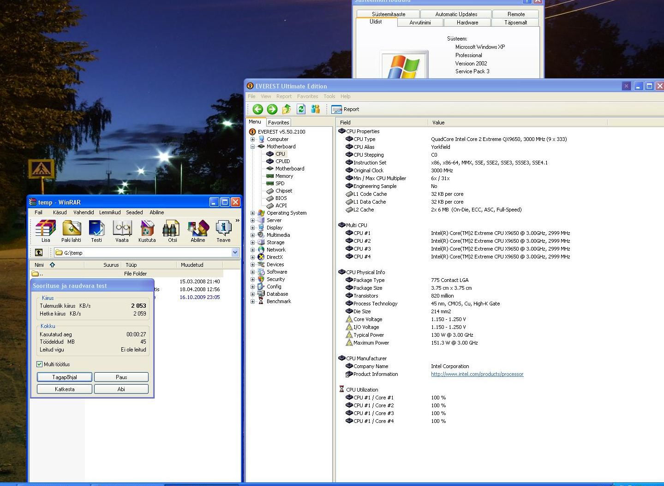Click WinRAR Teave (Info) icon

coord(223,231)
